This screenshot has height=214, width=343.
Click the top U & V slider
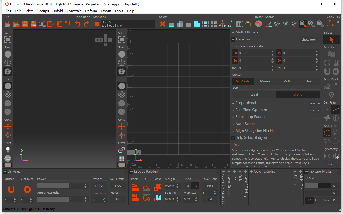pyautogui.click(x=318, y=186)
